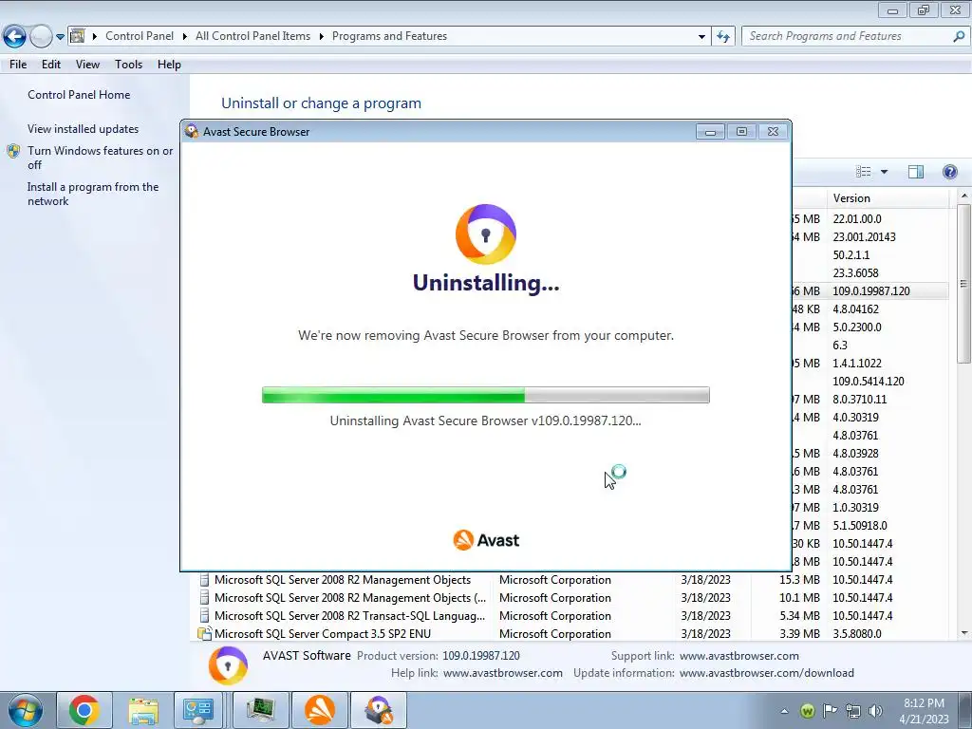
Task: Click the vertical scrollbar thumb
Action: click(964, 284)
